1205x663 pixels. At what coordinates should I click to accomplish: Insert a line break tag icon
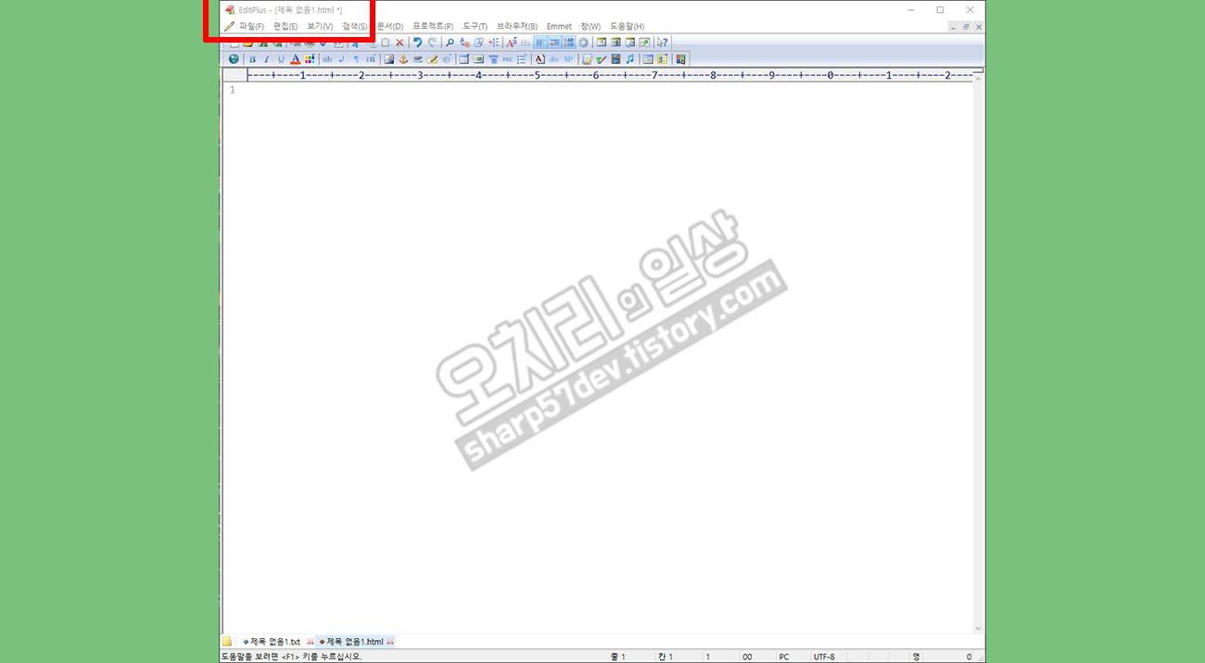pyautogui.click(x=342, y=59)
